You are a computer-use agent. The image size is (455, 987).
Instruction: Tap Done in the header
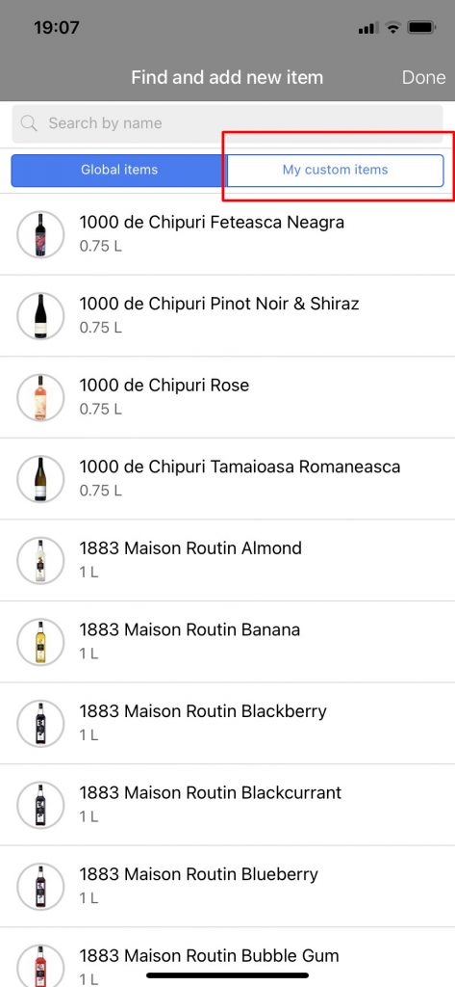click(423, 77)
